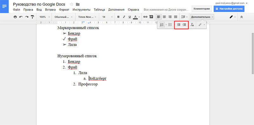
Task: Click the print icon in the toolbar
Action: pyautogui.click(x=15, y=17)
